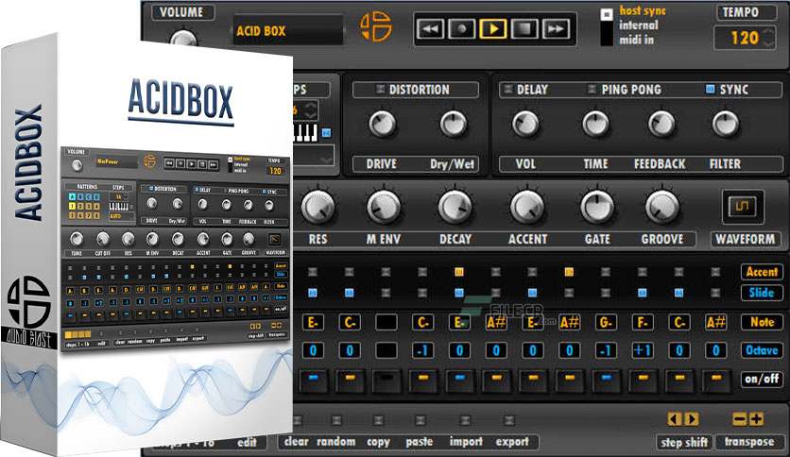Click the rewind transport button
The image size is (790, 457).
(430, 28)
